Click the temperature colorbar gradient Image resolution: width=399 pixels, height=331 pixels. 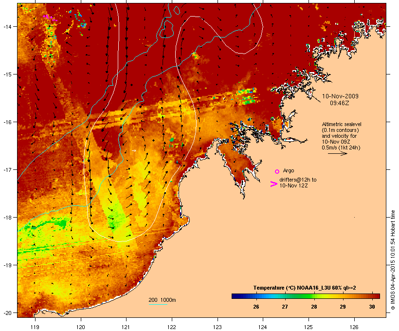306,296
